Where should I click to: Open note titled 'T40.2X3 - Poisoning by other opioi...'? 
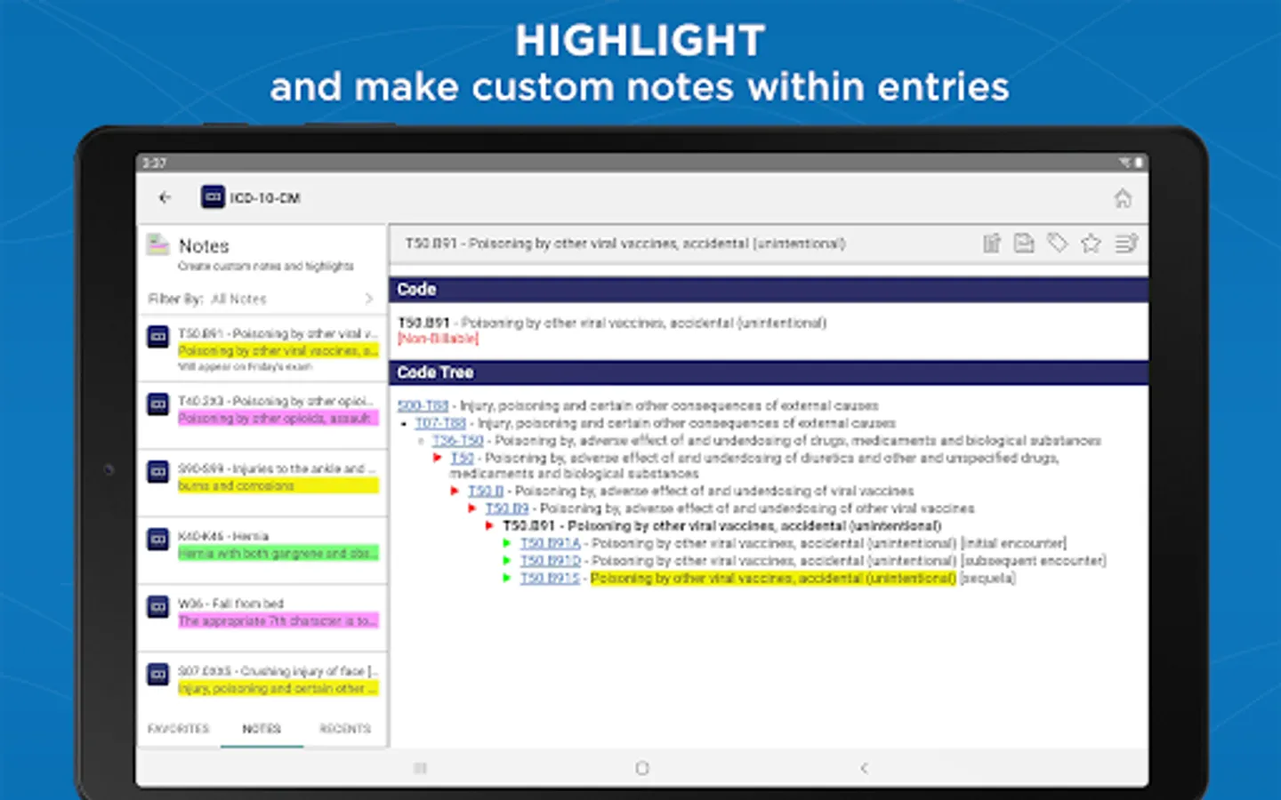coord(276,401)
